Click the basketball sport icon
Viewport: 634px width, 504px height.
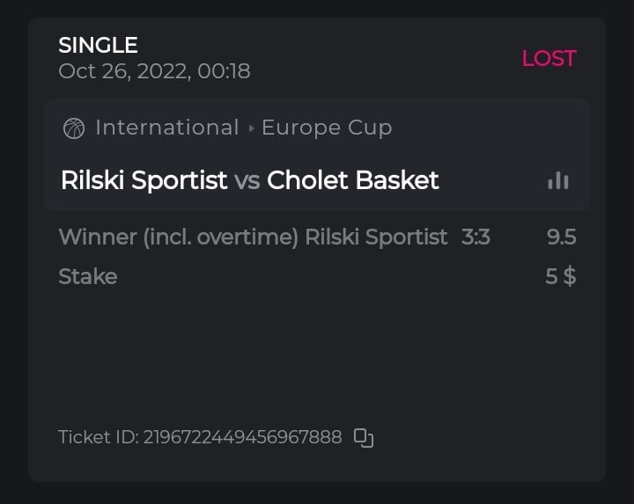74,128
